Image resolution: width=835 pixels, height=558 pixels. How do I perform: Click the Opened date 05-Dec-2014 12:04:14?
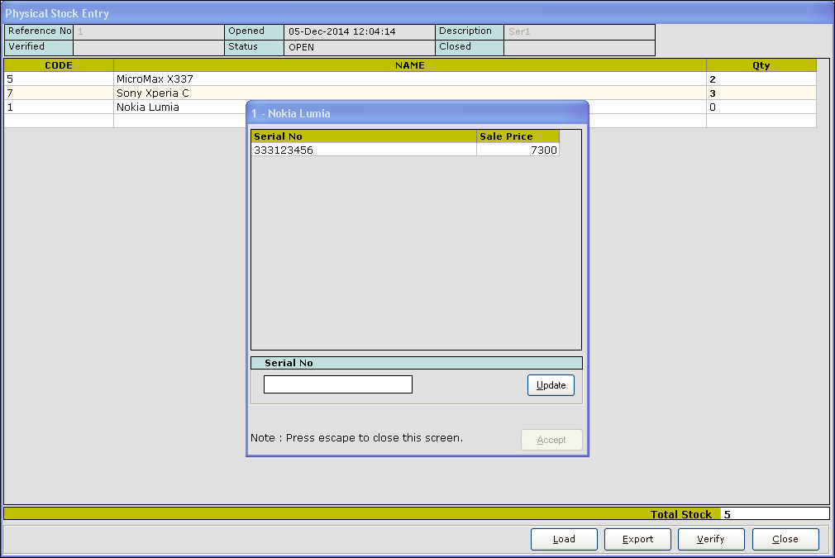point(360,31)
